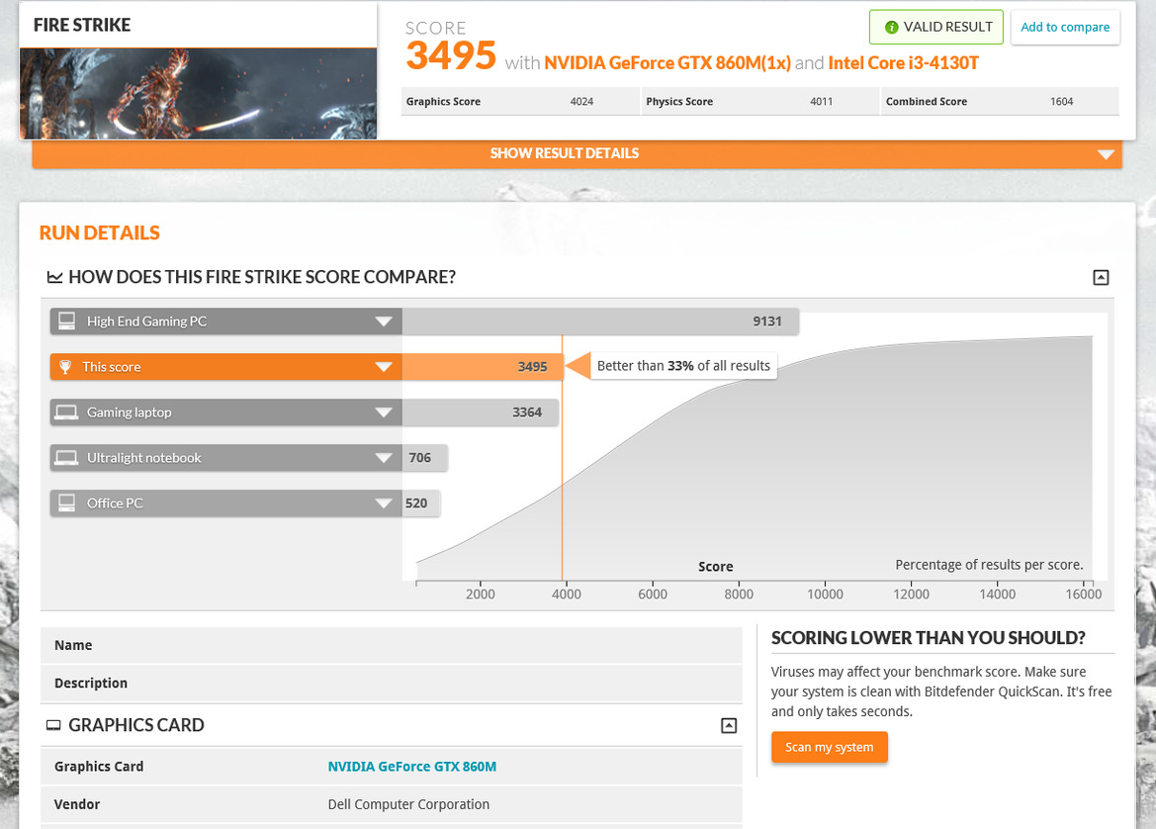Screen dimensions: 1156x829
Task: Open the Intel Core i3-4130T link
Action: 903,63
